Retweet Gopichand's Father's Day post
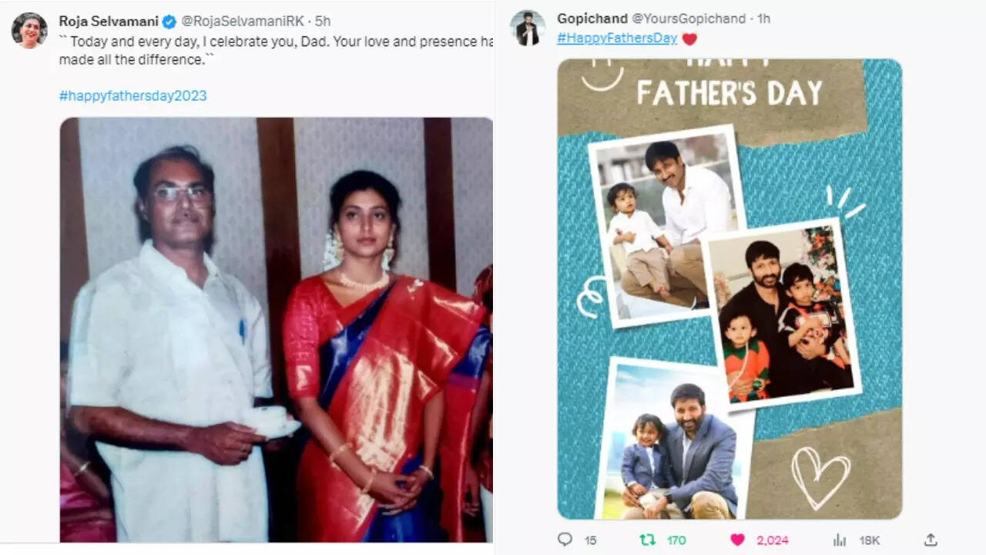The height and width of the screenshot is (555, 986). [x=648, y=540]
